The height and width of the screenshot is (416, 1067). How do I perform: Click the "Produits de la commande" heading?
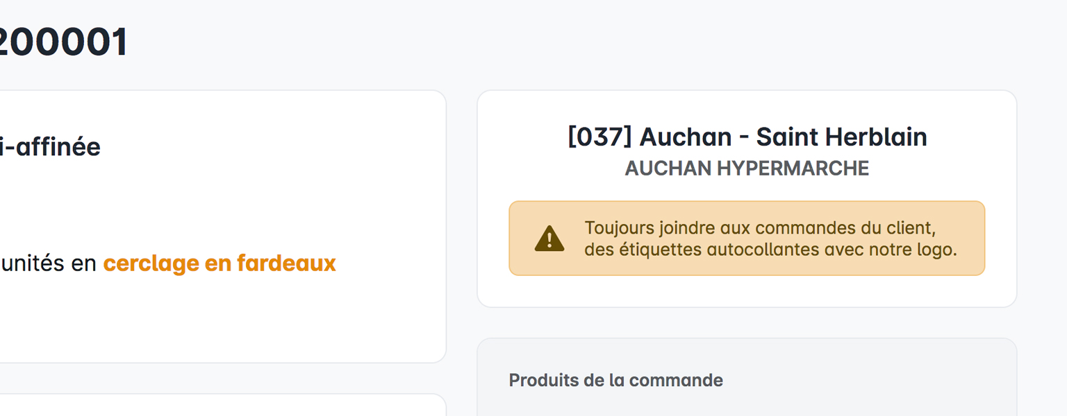615,380
